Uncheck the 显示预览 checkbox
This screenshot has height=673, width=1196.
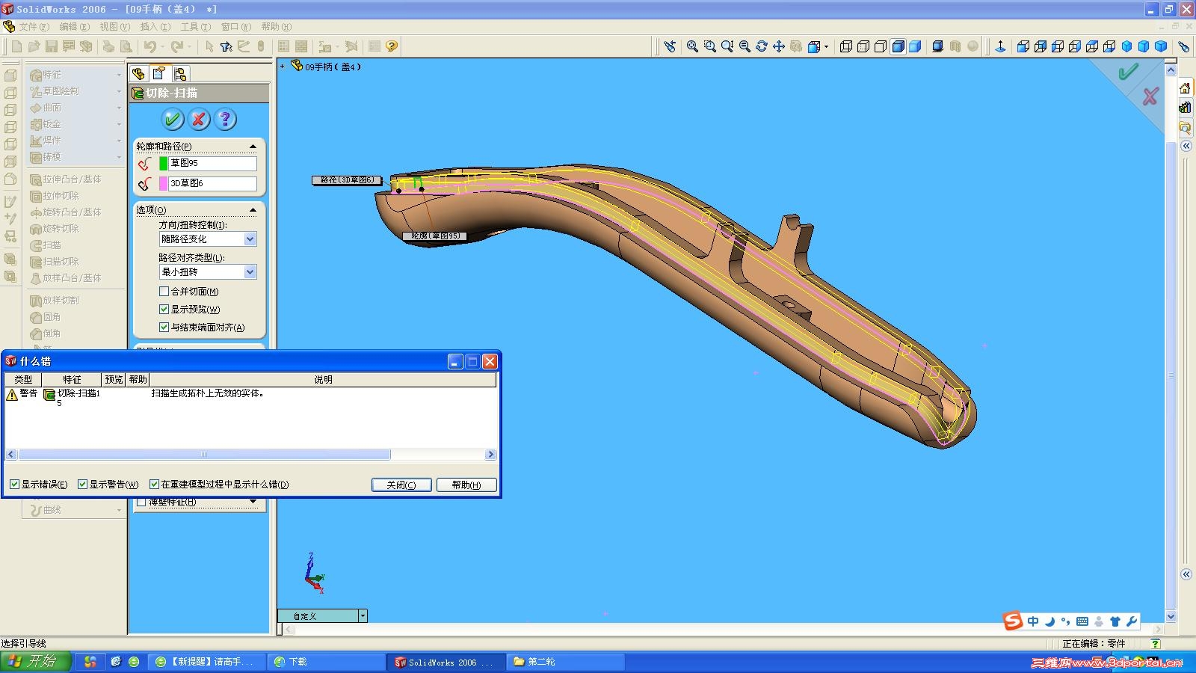click(x=164, y=310)
